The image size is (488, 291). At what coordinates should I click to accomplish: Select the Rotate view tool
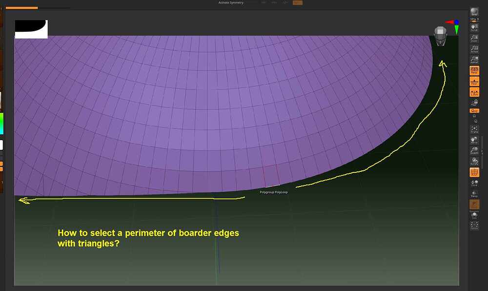coord(474,161)
